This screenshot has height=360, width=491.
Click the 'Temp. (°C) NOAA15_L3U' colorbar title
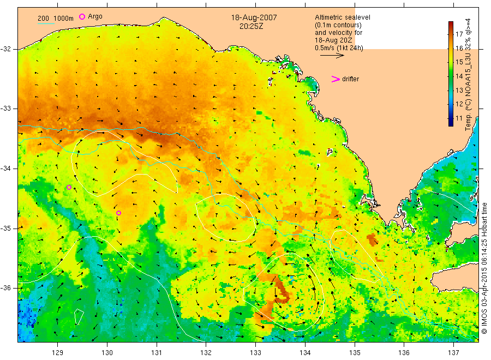coord(468,92)
